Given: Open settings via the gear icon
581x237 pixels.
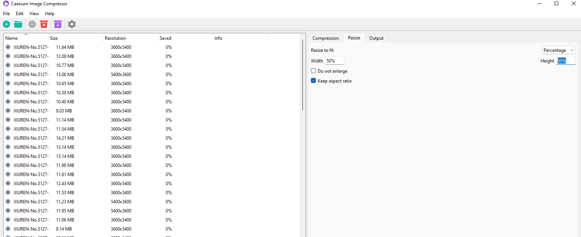Looking at the screenshot, I should (x=72, y=24).
